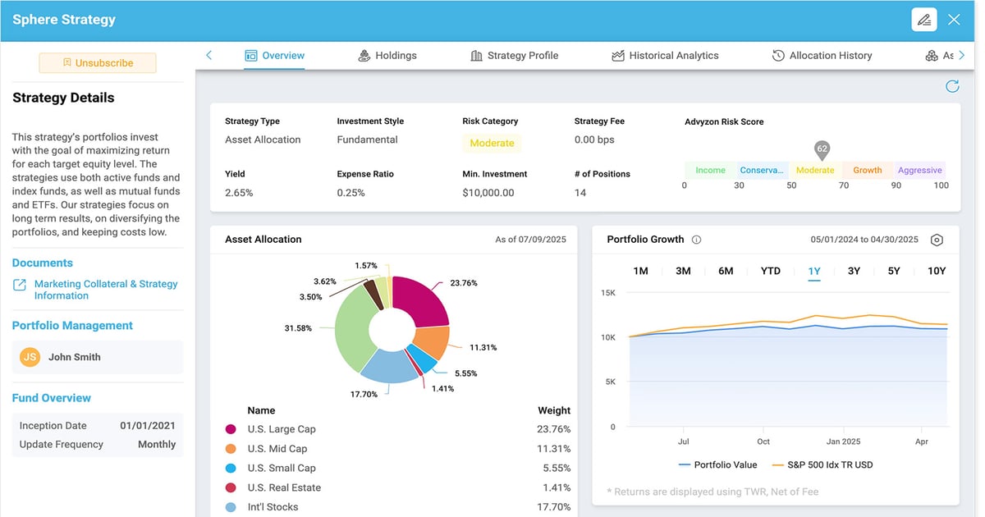The width and height of the screenshot is (985, 517).
Task: Click the info icon next to Portfolio Growth
Action: [x=696, y=239]
